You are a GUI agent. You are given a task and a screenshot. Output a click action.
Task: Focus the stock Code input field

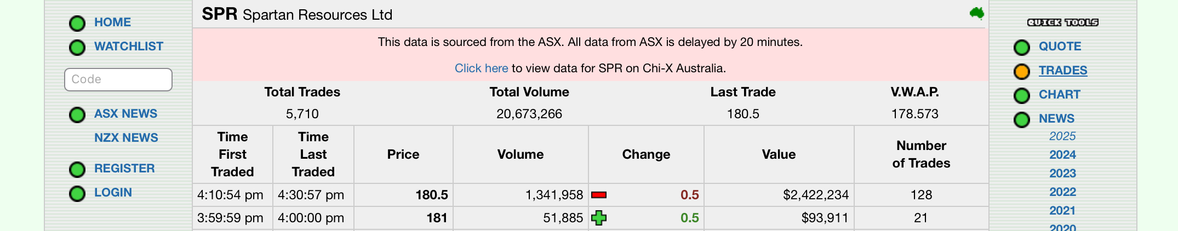pos(118,79)
